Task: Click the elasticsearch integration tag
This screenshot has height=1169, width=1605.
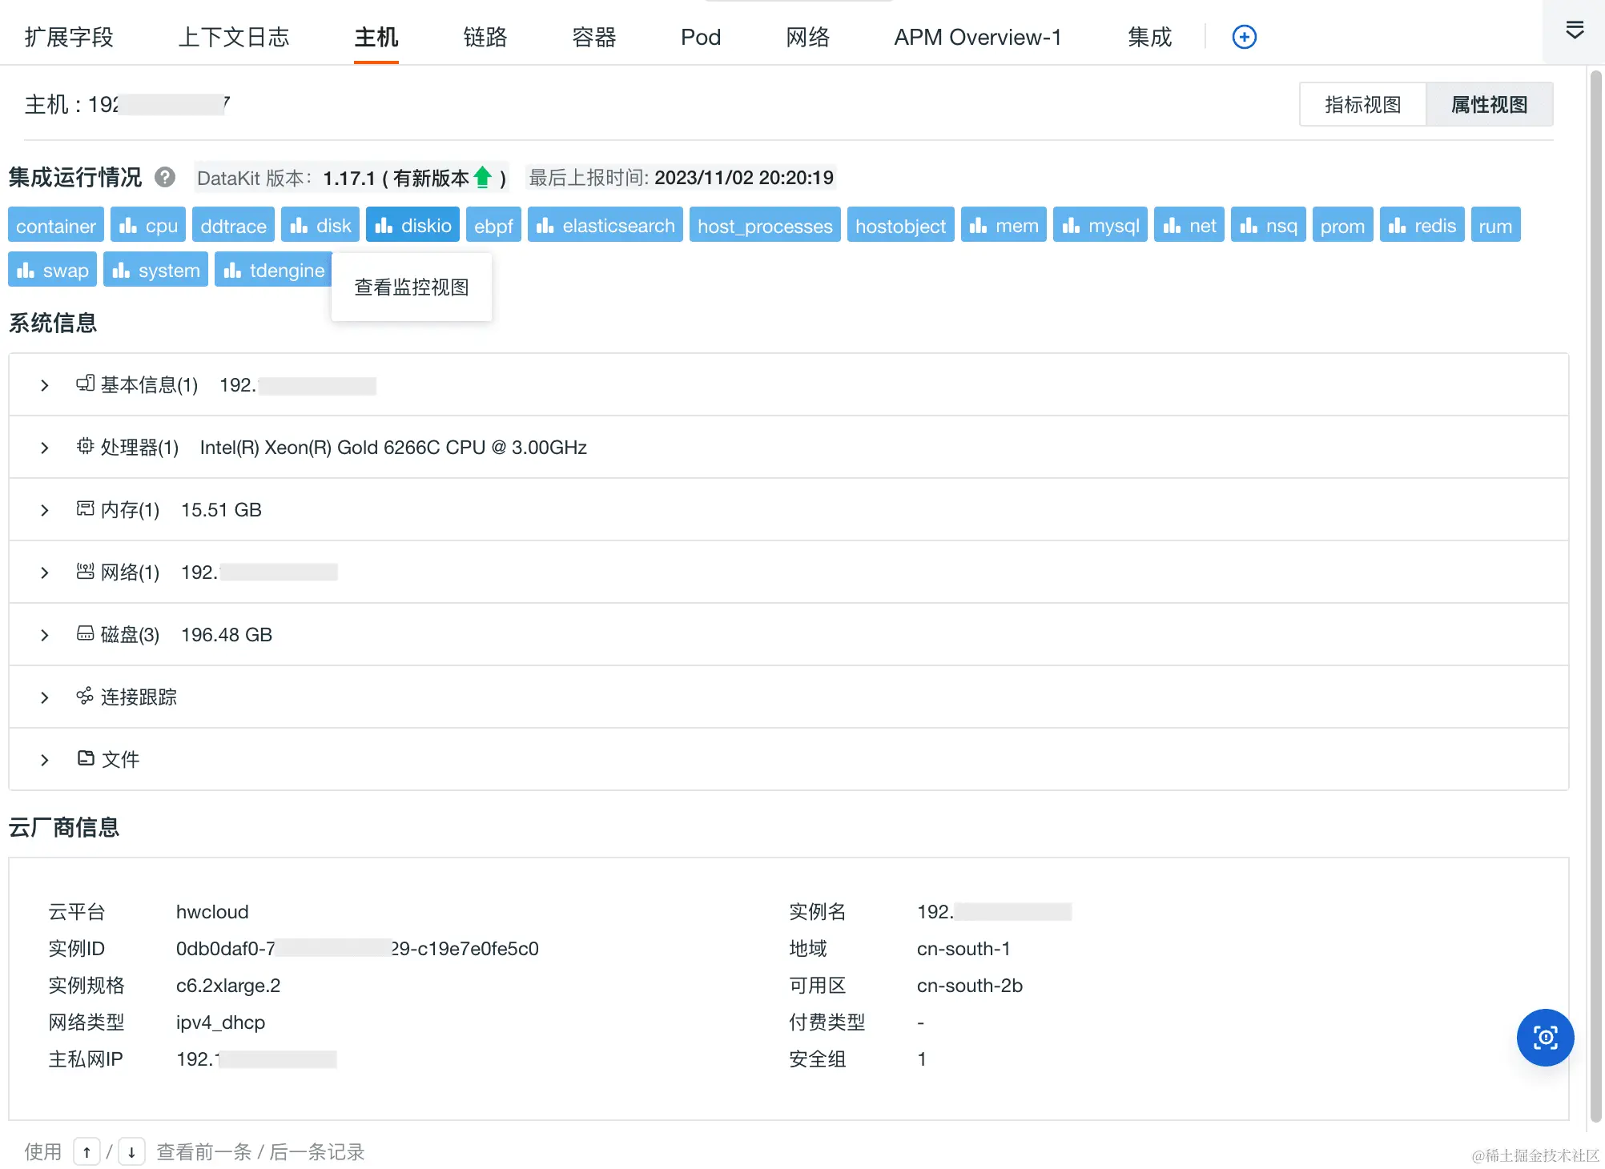Action: coord(605,226)
